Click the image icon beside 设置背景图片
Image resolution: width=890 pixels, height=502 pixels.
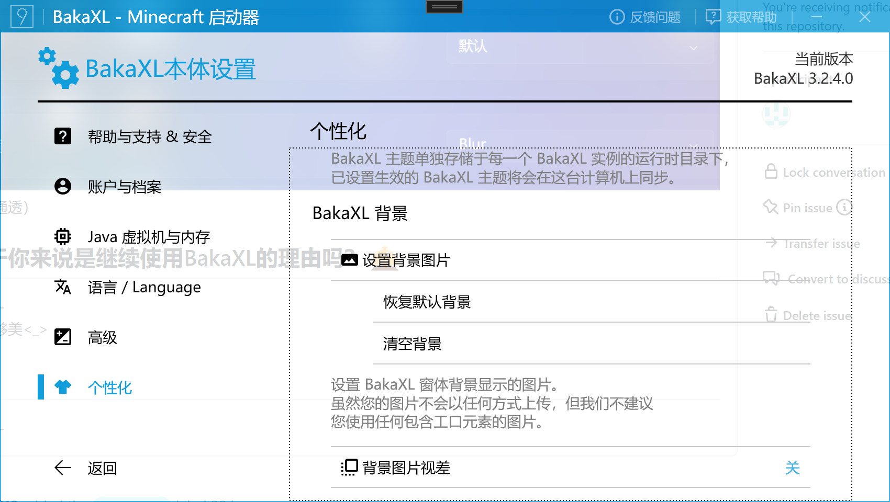tap(349, 259)
